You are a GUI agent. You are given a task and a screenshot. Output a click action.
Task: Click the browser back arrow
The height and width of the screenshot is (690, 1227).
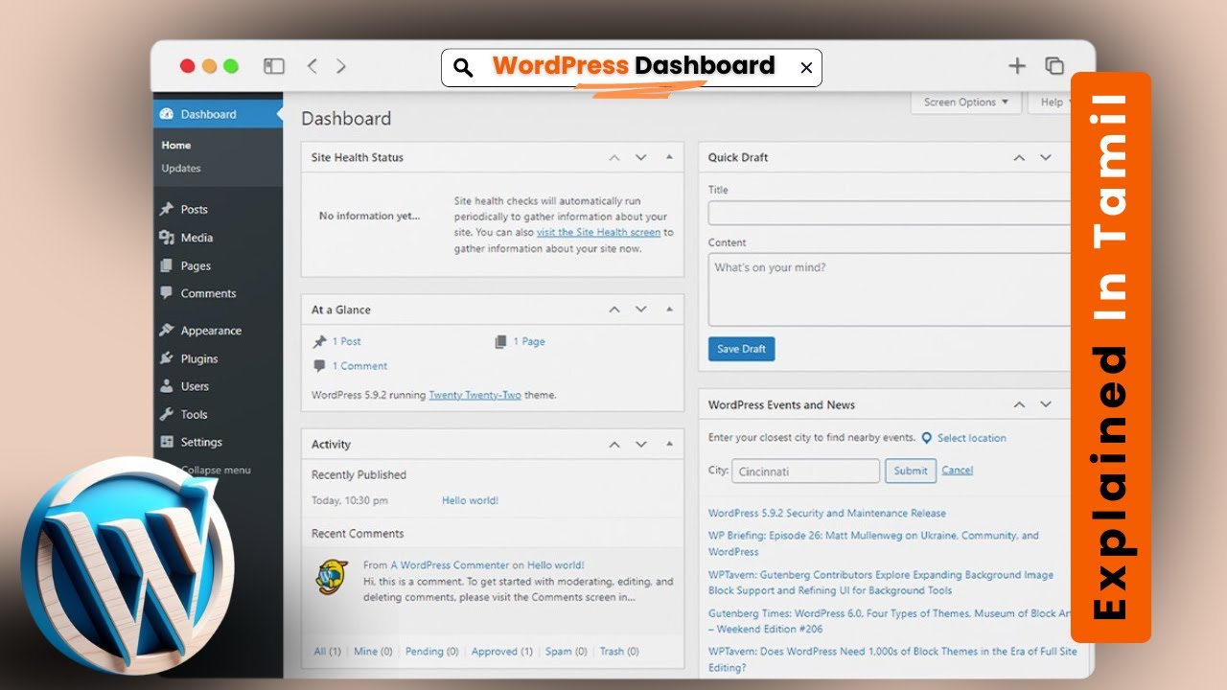pos(312,66)
